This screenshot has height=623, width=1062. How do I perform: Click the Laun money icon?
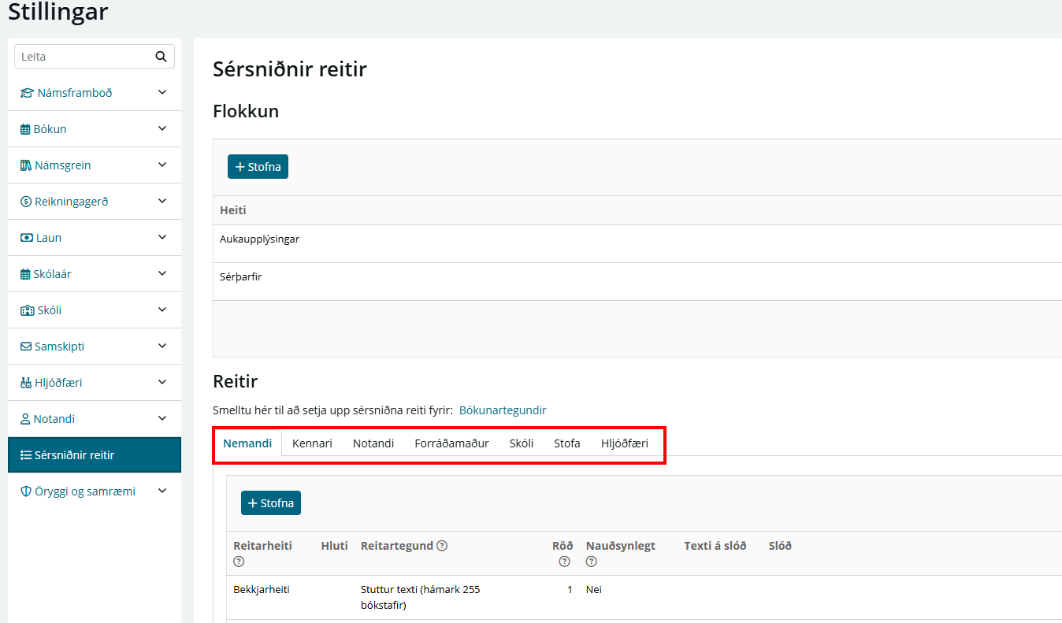click(27, 238)
